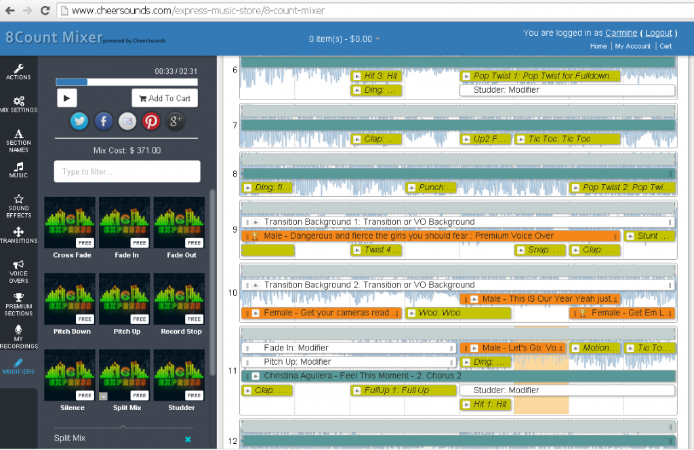Select the Fade Out modifier thumbnail
The height and width of the screenshot is (450, 694).
(179, 223)
